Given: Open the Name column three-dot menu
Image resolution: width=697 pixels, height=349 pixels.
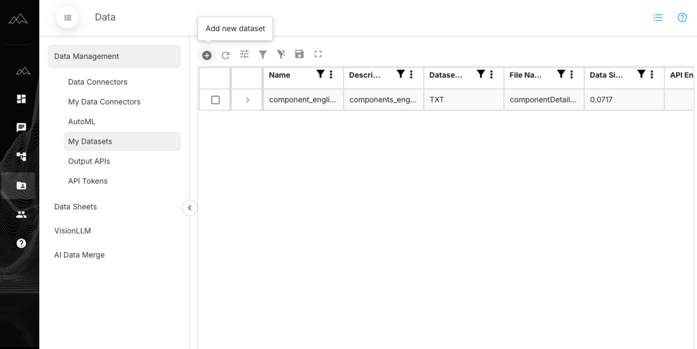Looking at the screenshot, I should click(331, 75).
